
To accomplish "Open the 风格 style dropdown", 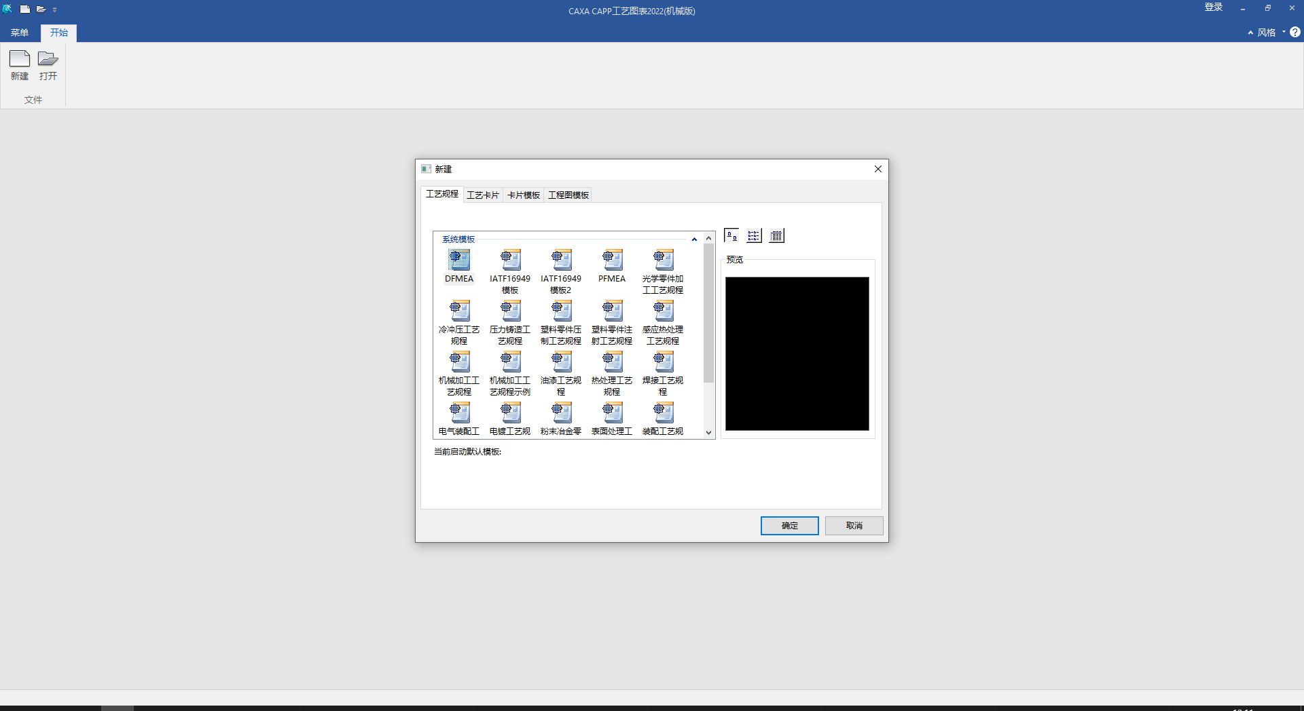I will tap(1271, 32).
